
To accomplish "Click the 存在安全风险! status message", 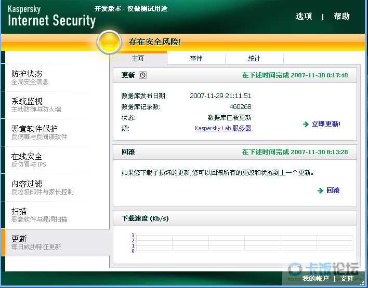I will tap(155, 42).
